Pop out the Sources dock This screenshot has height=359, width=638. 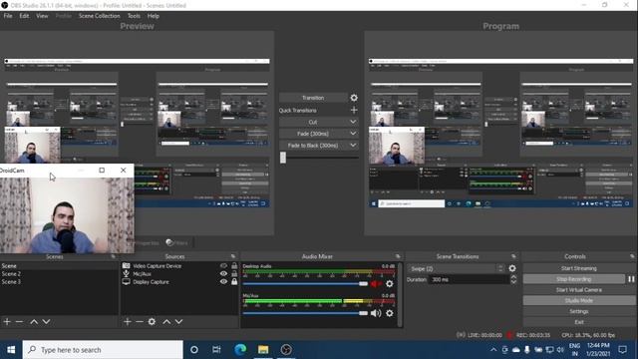point(233,256)
